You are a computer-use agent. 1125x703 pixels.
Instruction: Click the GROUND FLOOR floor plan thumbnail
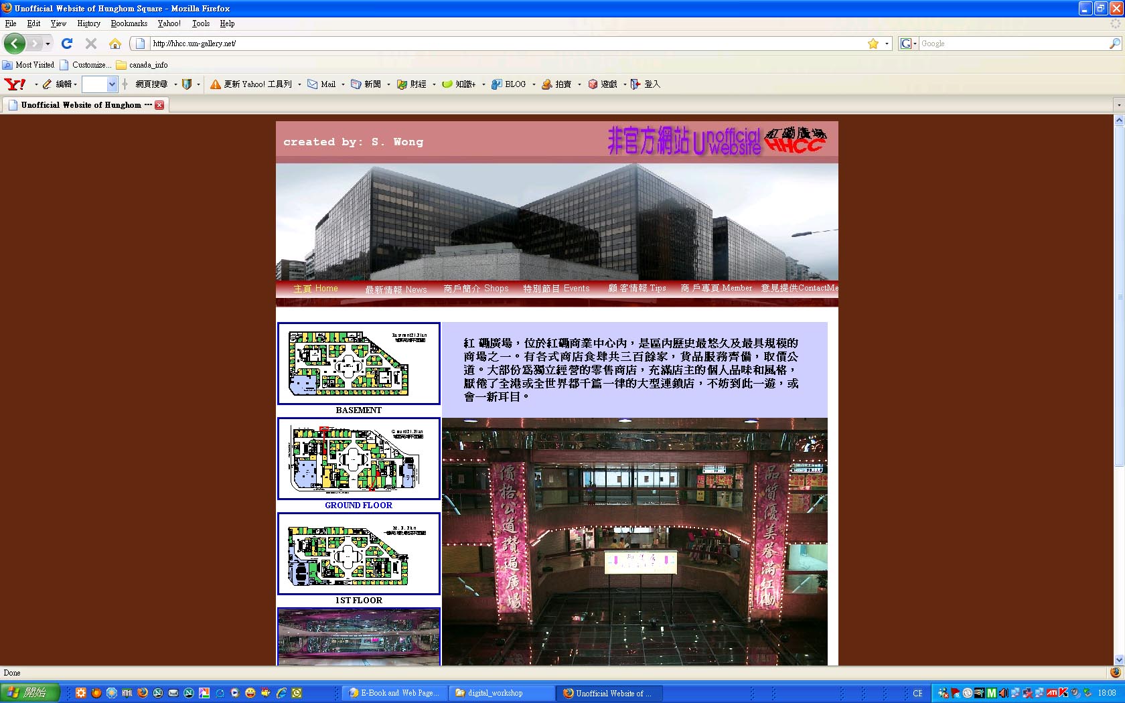pos(358,459)
